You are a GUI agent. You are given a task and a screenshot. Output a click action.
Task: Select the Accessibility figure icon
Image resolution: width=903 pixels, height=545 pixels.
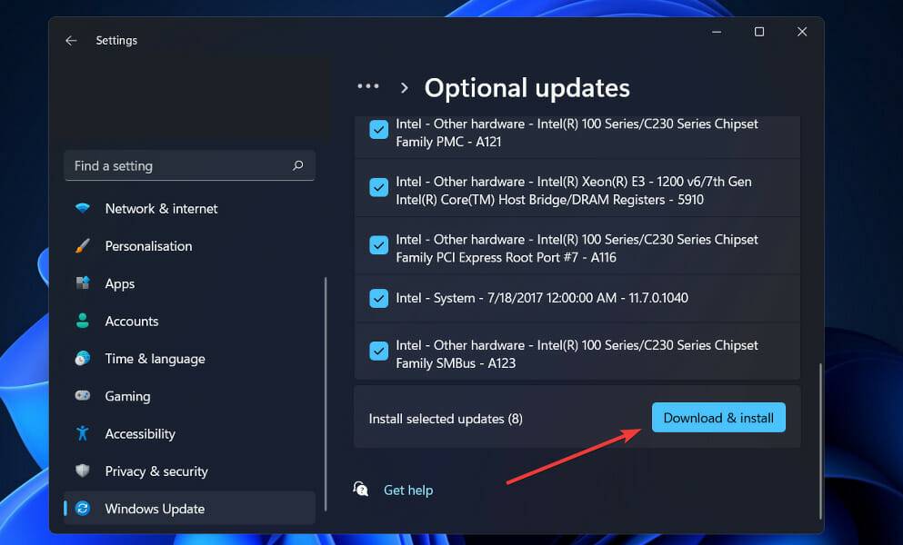83,433
